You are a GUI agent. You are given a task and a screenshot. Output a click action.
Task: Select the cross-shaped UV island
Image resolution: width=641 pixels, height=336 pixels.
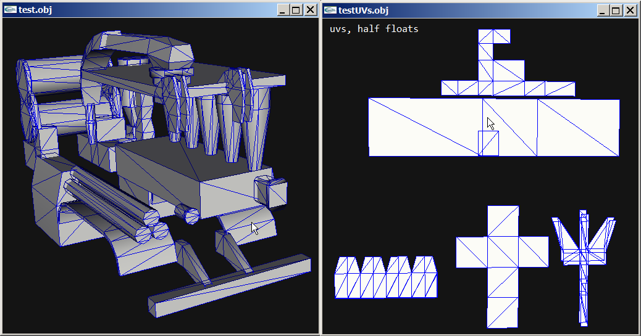tap(503, 266)
